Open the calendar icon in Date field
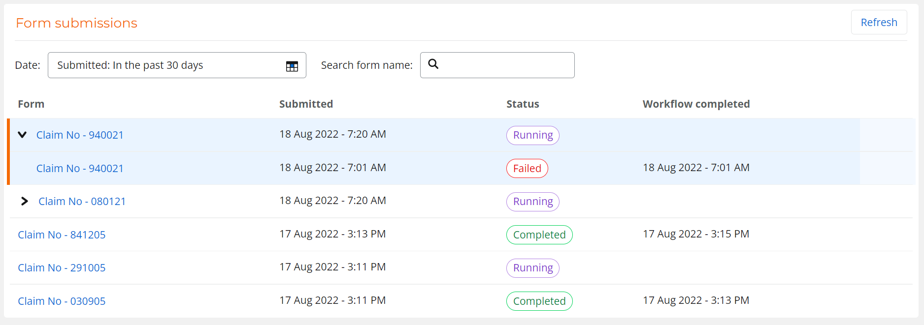 pos(292,66)
